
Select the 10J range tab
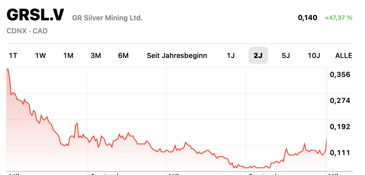pyautogui.click(x=314, y=55)
